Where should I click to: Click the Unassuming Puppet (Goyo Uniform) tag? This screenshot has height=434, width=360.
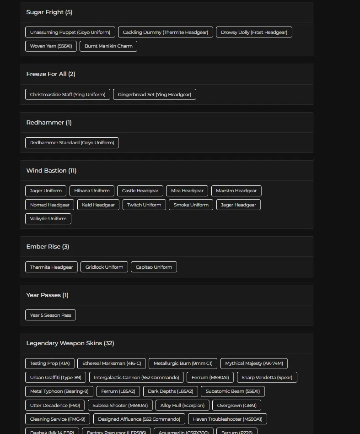70,32
